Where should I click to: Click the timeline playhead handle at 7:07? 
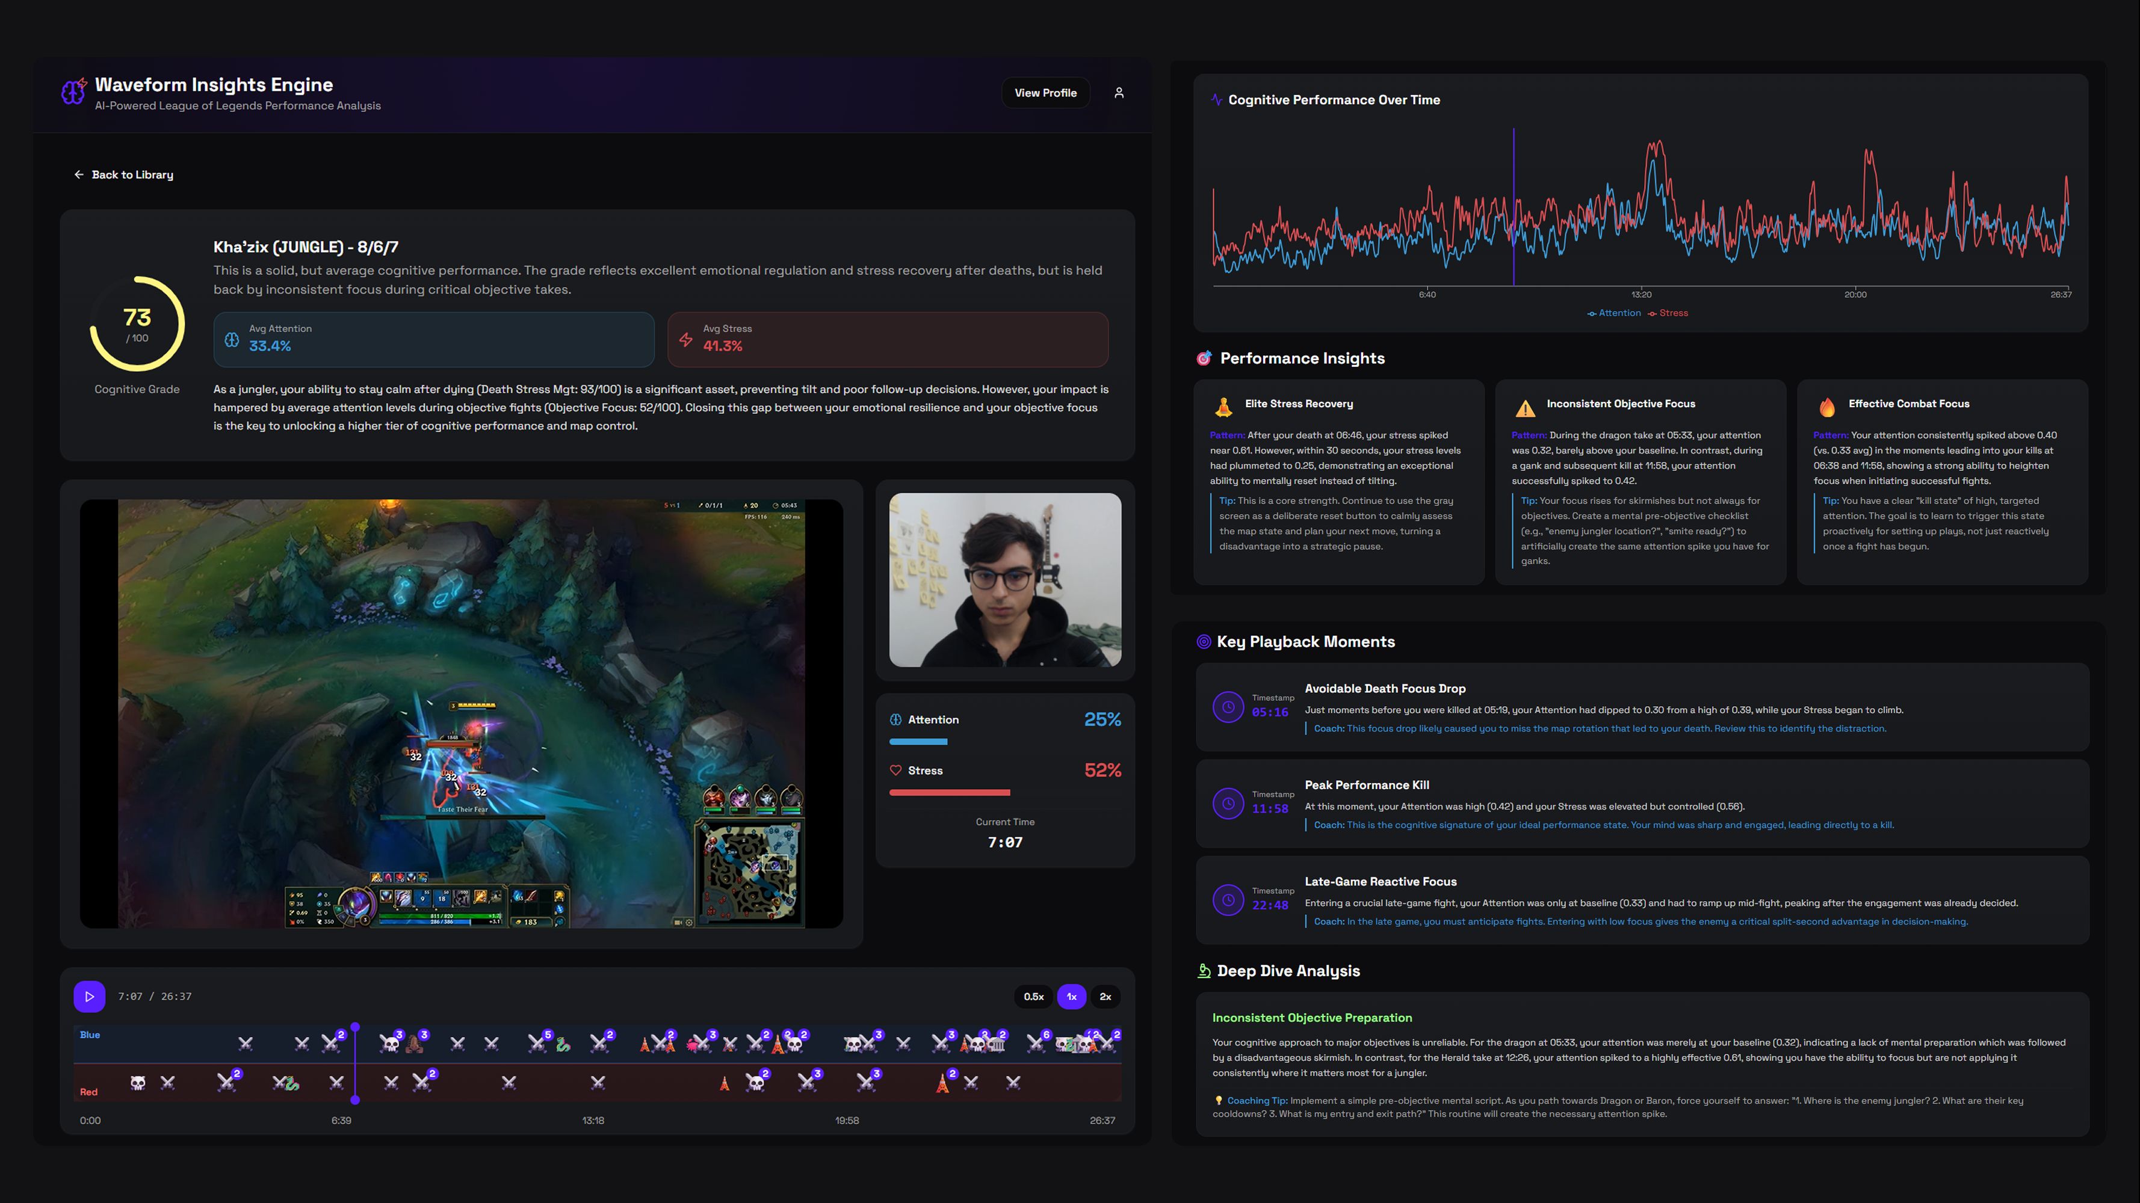(354, 1028)
